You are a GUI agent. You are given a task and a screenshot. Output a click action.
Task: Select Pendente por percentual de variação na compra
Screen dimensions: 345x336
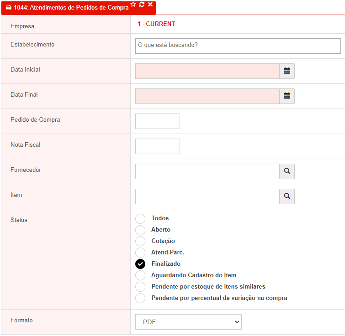coord(140,298)
